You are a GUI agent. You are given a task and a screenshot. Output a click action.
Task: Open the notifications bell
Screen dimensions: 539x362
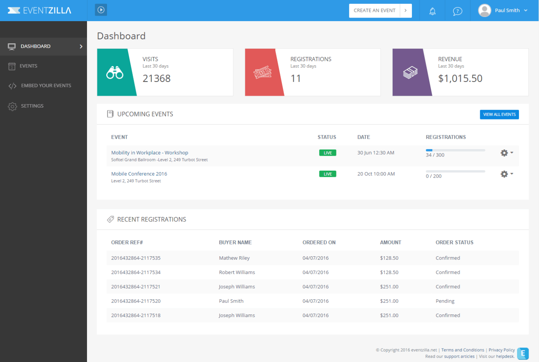coord(432,11)
